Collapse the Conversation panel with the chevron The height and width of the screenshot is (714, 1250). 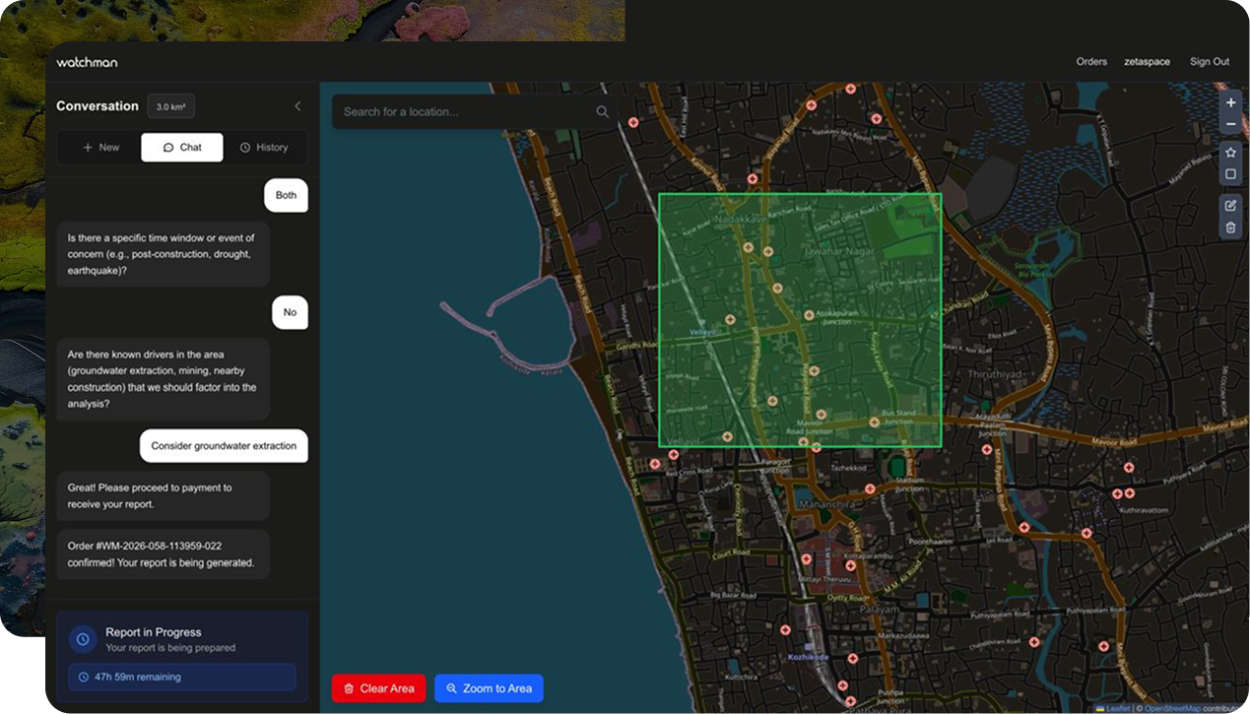click(x=297, y=105)
